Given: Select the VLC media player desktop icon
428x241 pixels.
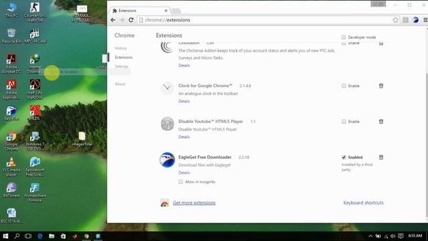Looking at the screenshot, I should point(11,167).
